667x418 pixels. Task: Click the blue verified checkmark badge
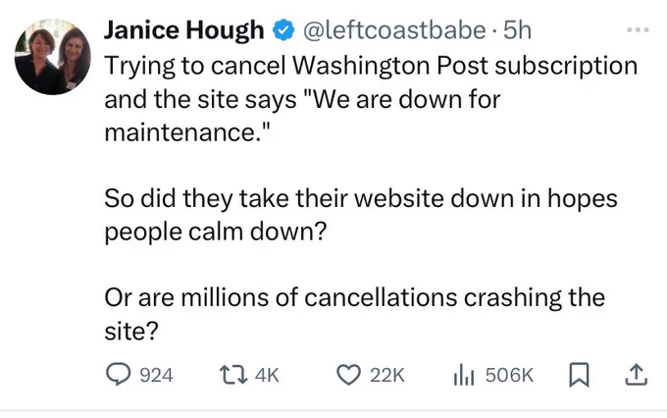point(283,30)
